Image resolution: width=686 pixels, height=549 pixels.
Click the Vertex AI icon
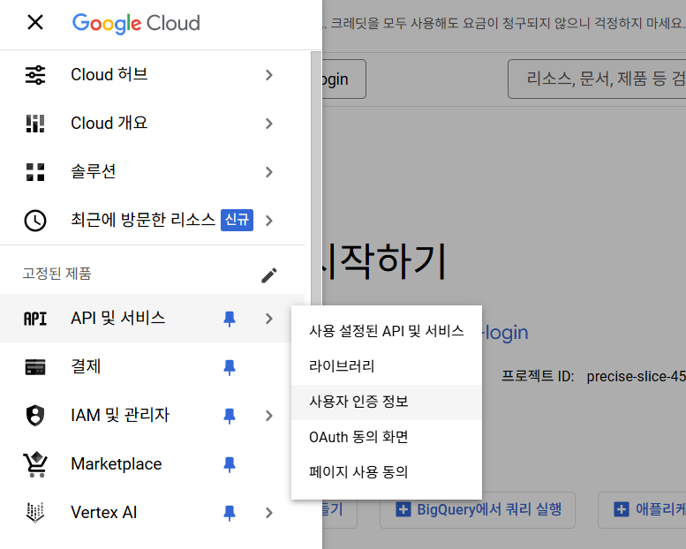pos(35,513)
